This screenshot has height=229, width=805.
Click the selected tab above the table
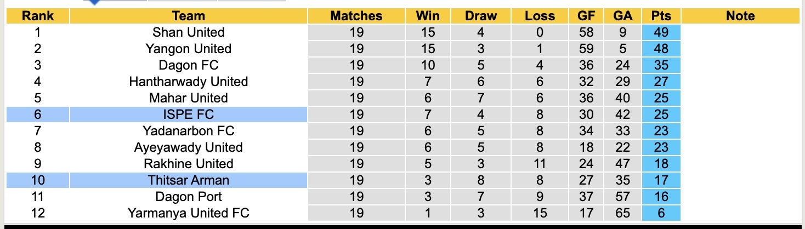(x=115, y=1)
